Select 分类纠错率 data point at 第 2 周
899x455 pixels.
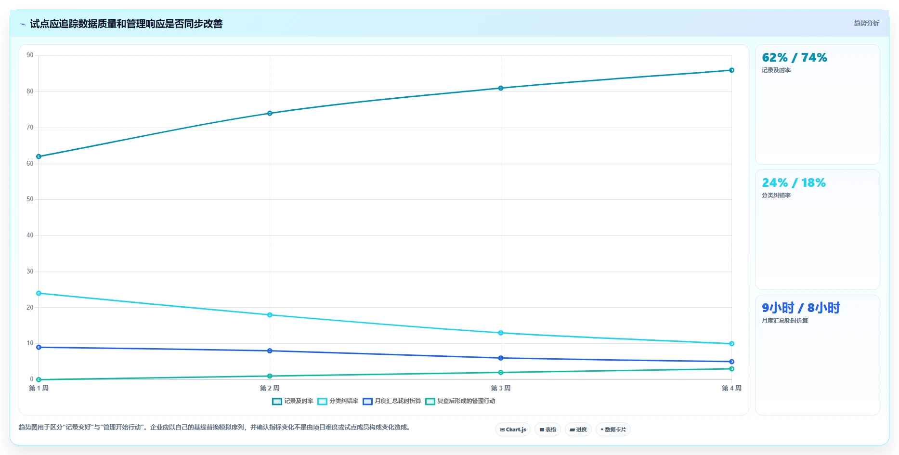click(x=270, y=315)
